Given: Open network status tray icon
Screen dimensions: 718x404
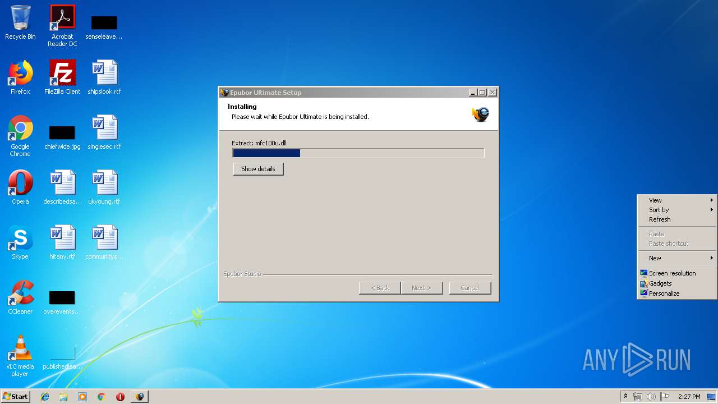Looking at the screenshot, I should click(638, 397).
